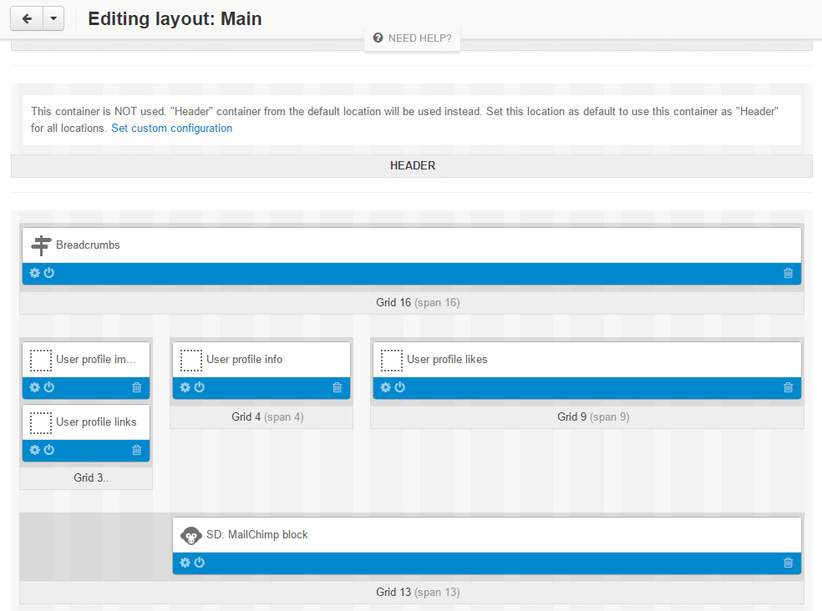
Task: Click the User profile links block title
Action: (x=96, y=422)
